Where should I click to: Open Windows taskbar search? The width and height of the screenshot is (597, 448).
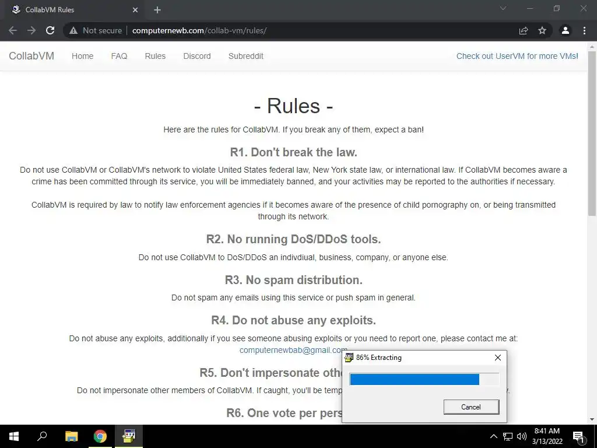[x=42, y=436]
